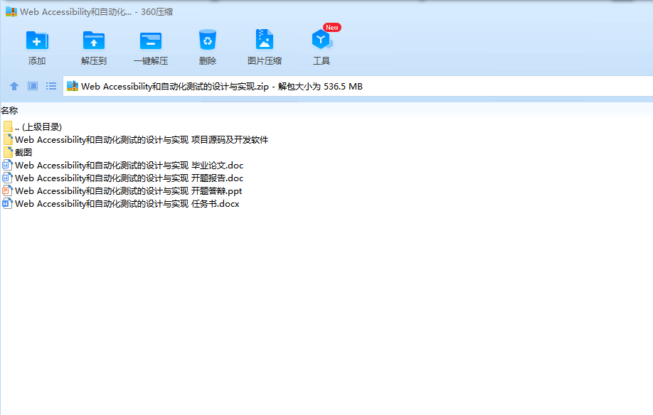Click the 解压到 (Extract to) icon
The width and height of the screenshot is (653, 415).
pos(94,41)
